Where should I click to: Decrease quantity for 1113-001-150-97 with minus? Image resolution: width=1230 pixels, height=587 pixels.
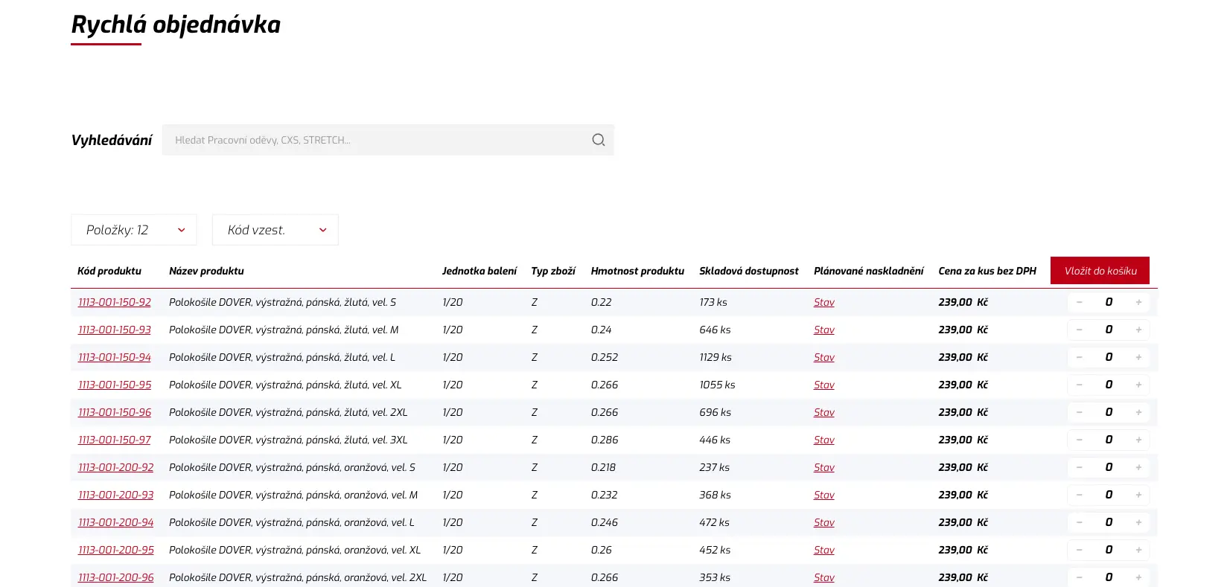1079,440
